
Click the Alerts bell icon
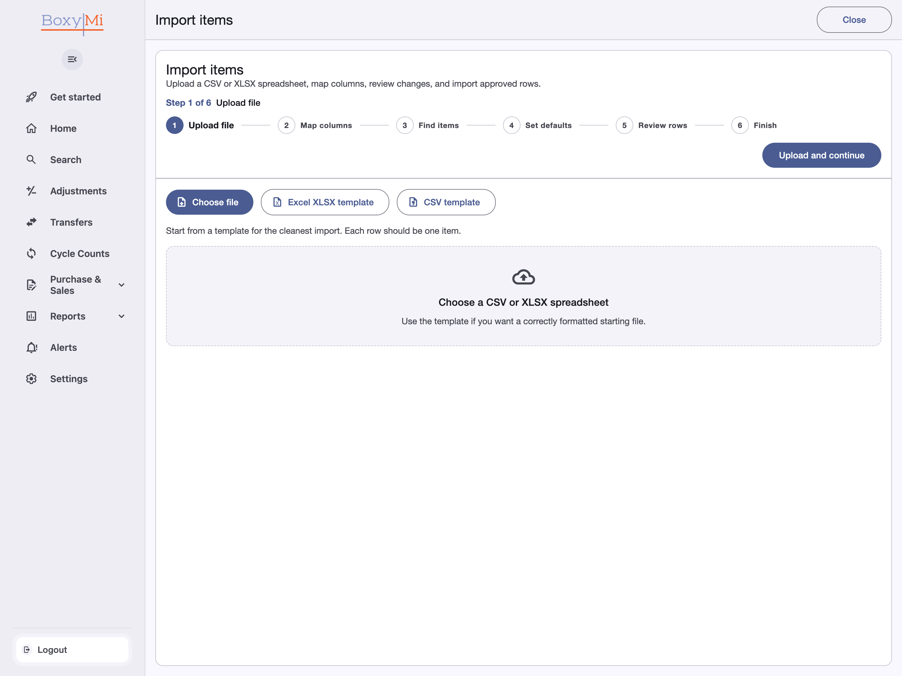click(x=31, y=348)
